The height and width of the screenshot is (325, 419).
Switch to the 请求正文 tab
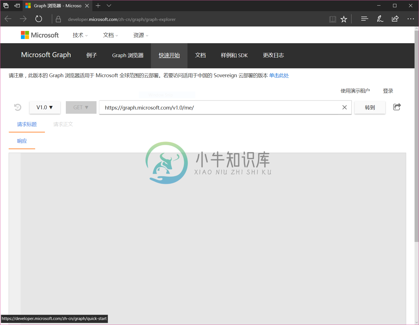coord(63,124)
